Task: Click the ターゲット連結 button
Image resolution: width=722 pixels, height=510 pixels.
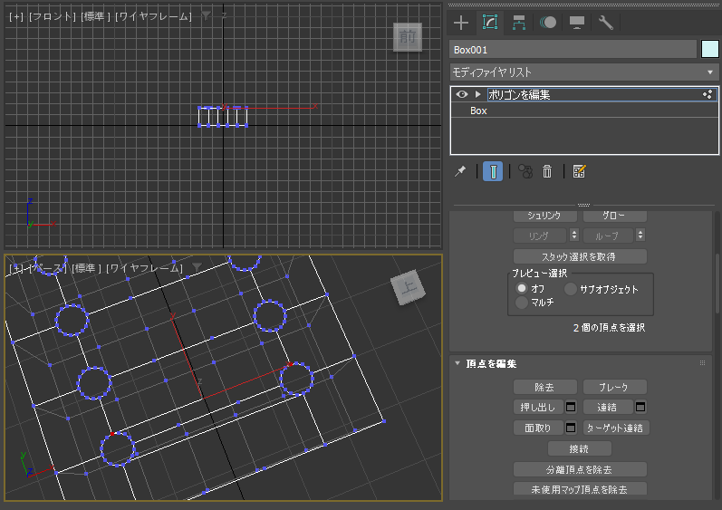Action: click(616, 428)
